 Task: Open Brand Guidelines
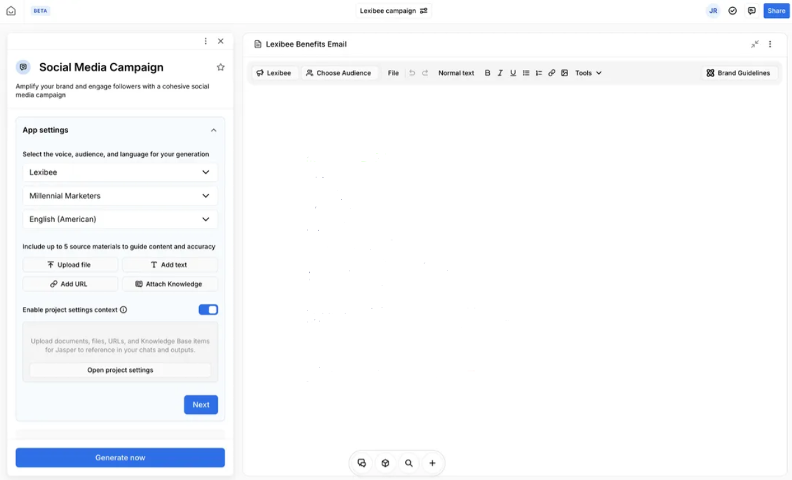click(739, 72)
